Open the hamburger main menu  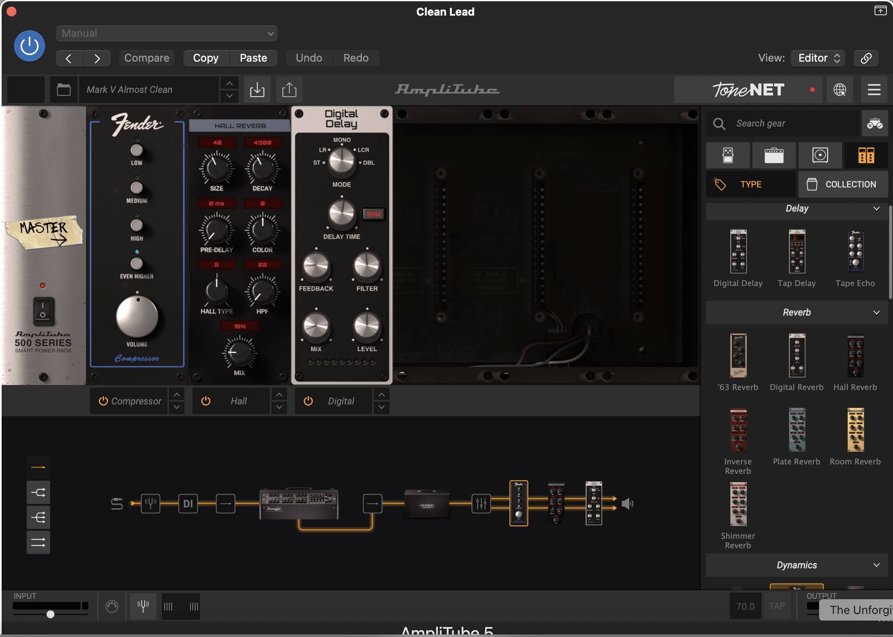pyautogui.click(x=874, y=90)
